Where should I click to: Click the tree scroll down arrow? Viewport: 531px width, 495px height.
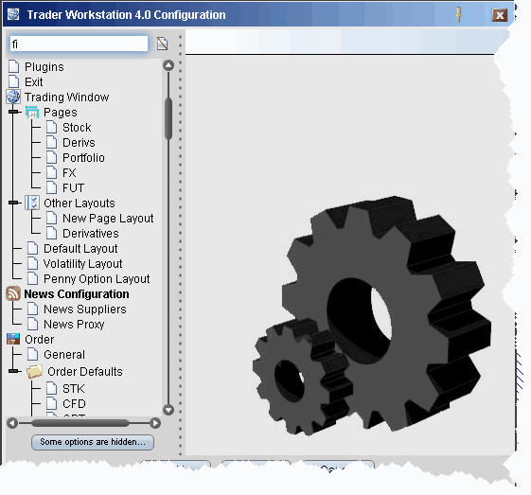tap(168, 410)
